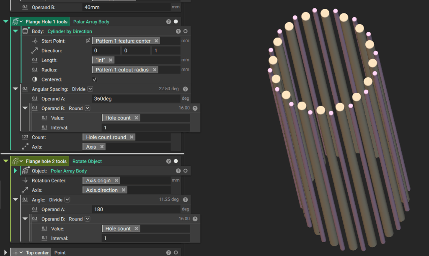Click help icon for Flange Hole 1 tools
Screen dimensions: 429x256
point(168,22)
